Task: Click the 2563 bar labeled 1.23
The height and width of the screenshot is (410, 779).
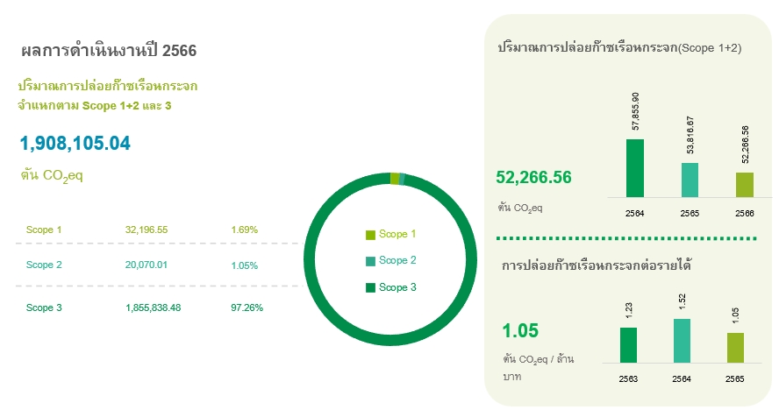Action: click(x=628, y=345)
